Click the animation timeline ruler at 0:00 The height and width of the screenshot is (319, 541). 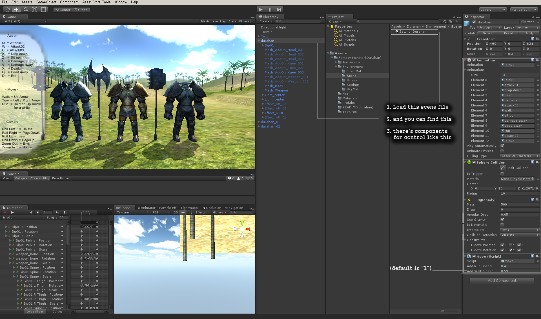click(x=86, y=212)
